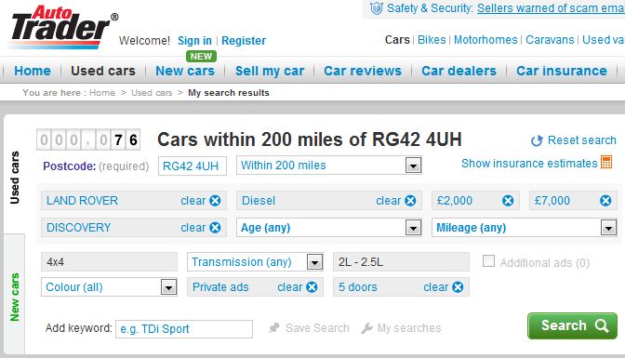Remove the £2,000 minimum price filter
The width and height of the screenshot is (625, 358).
pos(508,201)
